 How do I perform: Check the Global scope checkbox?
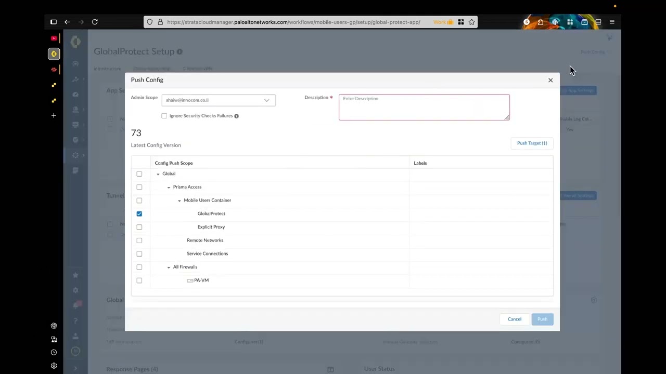tap(139, 173)
